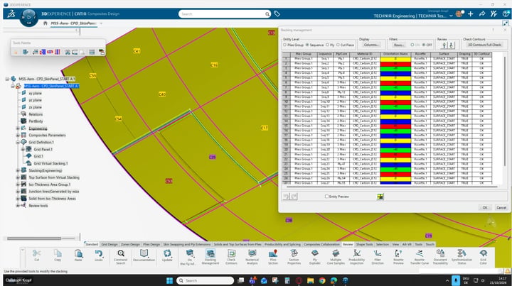Click the colored grid icon beside Entity Preview
Screen dimensions: 512x286
coord(380,197)
